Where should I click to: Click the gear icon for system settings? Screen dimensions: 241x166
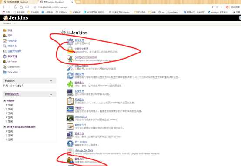pyautogui.click(x=70, y=42)
